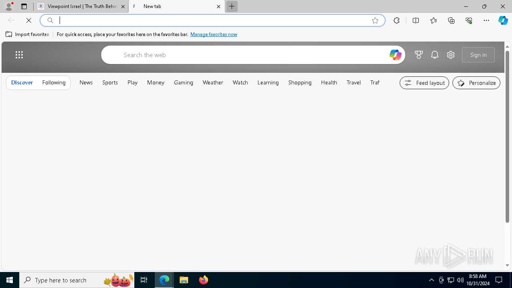Open the Gaming category
Screen dimensions: 512x288
point(184,82)
